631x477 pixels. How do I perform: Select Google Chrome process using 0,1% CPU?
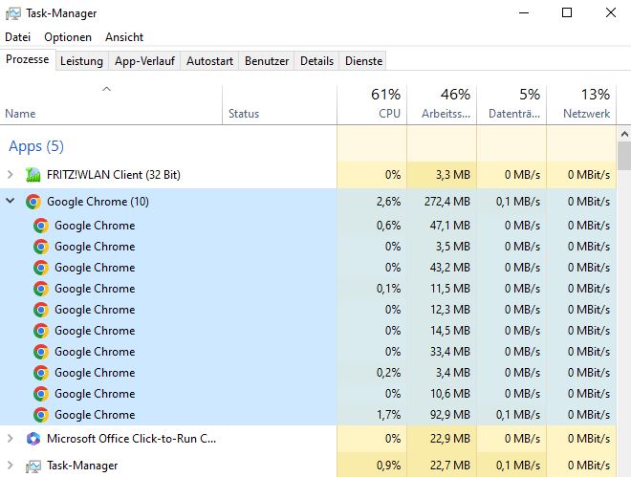click(308, 289)
